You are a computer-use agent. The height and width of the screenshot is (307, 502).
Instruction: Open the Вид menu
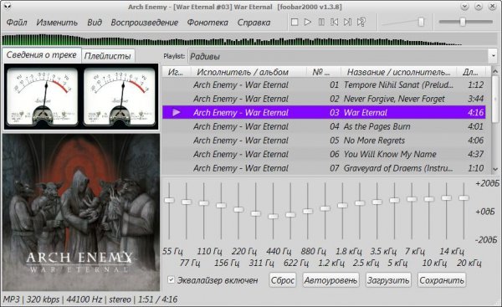click(x=95, y=23)
